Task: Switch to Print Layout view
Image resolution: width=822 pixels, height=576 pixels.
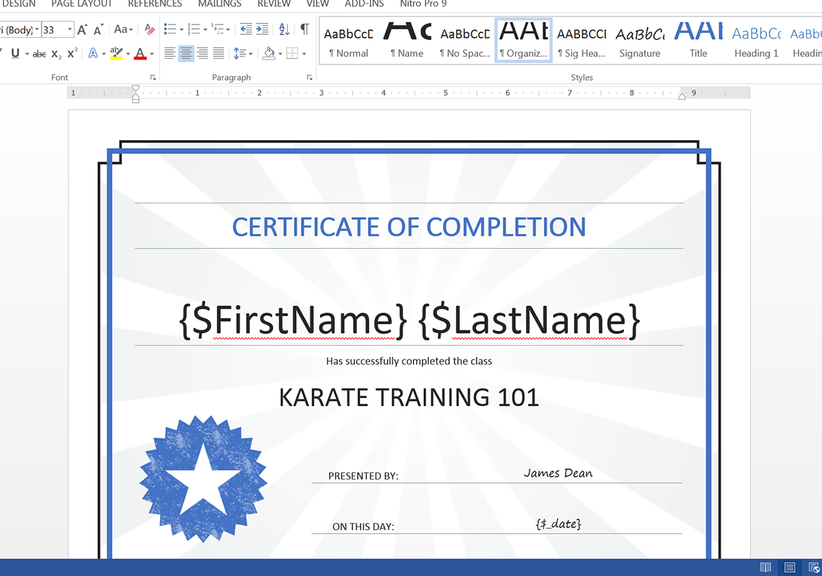Action: pos(790,567)
